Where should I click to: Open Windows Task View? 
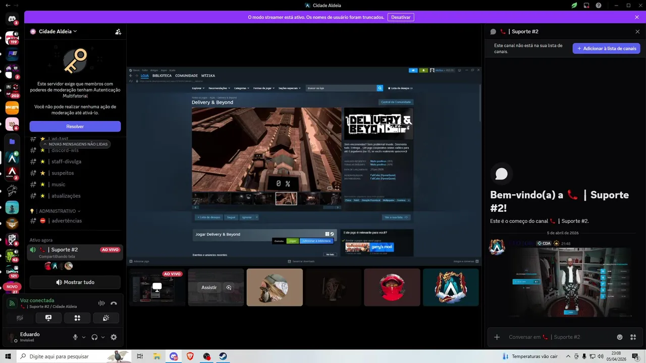(141, 356)
